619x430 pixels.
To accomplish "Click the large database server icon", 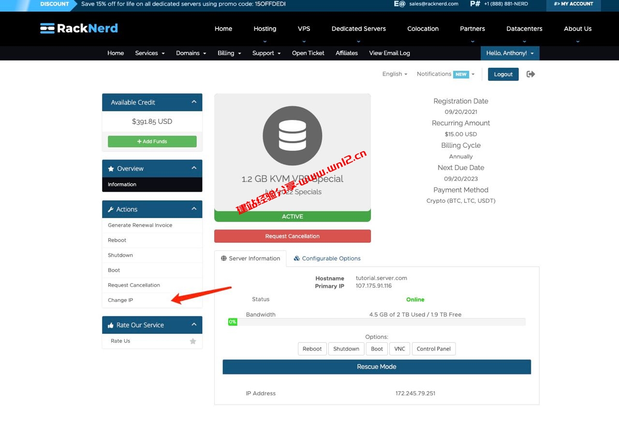I will [x=292, y=136].
